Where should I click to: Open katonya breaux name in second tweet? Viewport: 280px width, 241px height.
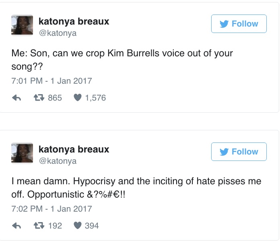coord(74,149)
